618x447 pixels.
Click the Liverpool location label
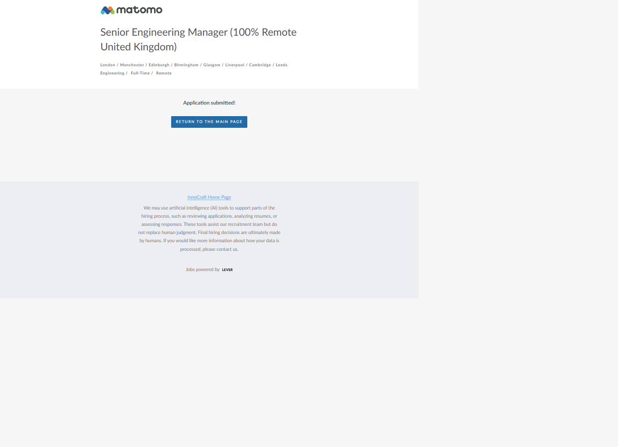[x=234, y=65]
